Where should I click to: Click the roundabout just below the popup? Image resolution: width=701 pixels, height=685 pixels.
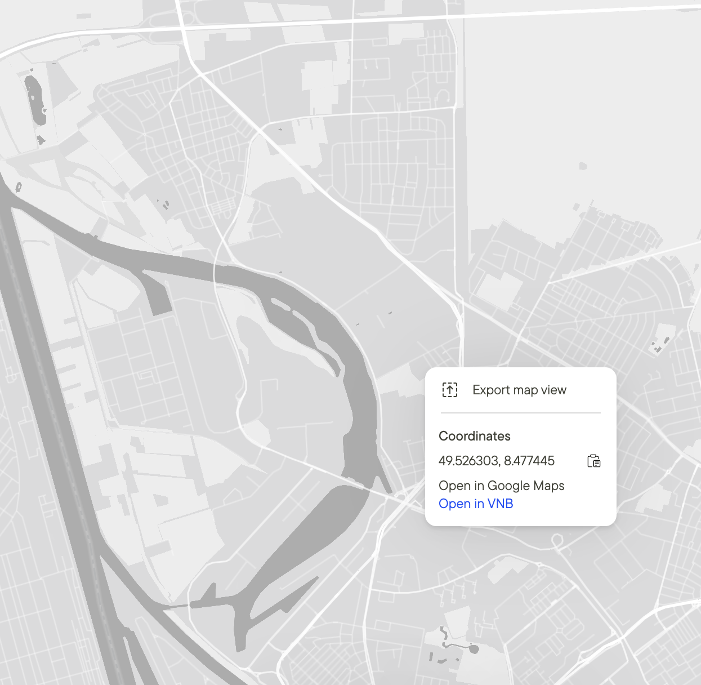pos(557,541)
